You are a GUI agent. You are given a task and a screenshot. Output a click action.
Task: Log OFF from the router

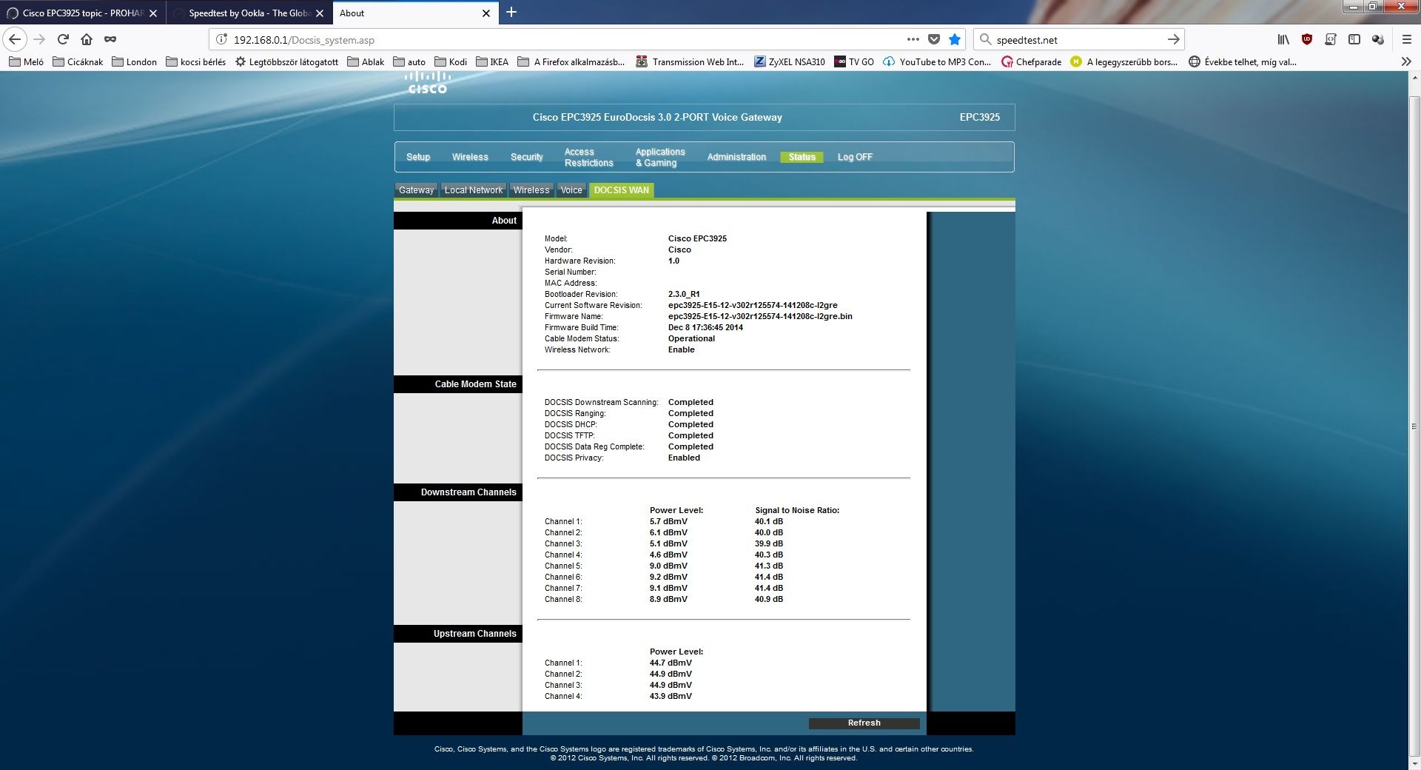pyautogui.click(x=855, y=157)
